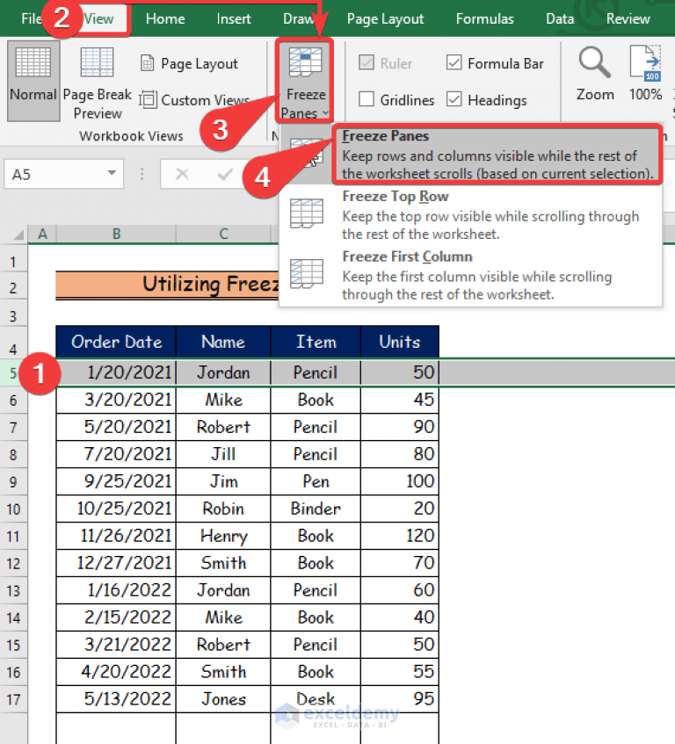Click units cell showing 70
Image resolution: width=675 pixels, height=744 pixels.
(400, 563)
